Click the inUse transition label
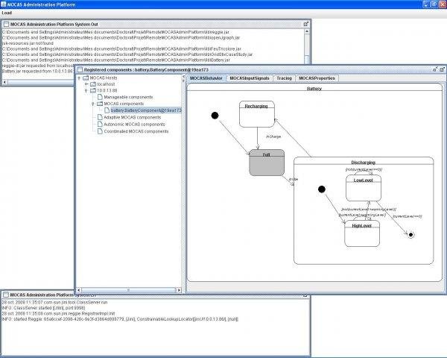The height and width of the screenshot is (358, 447). (294, 179)
